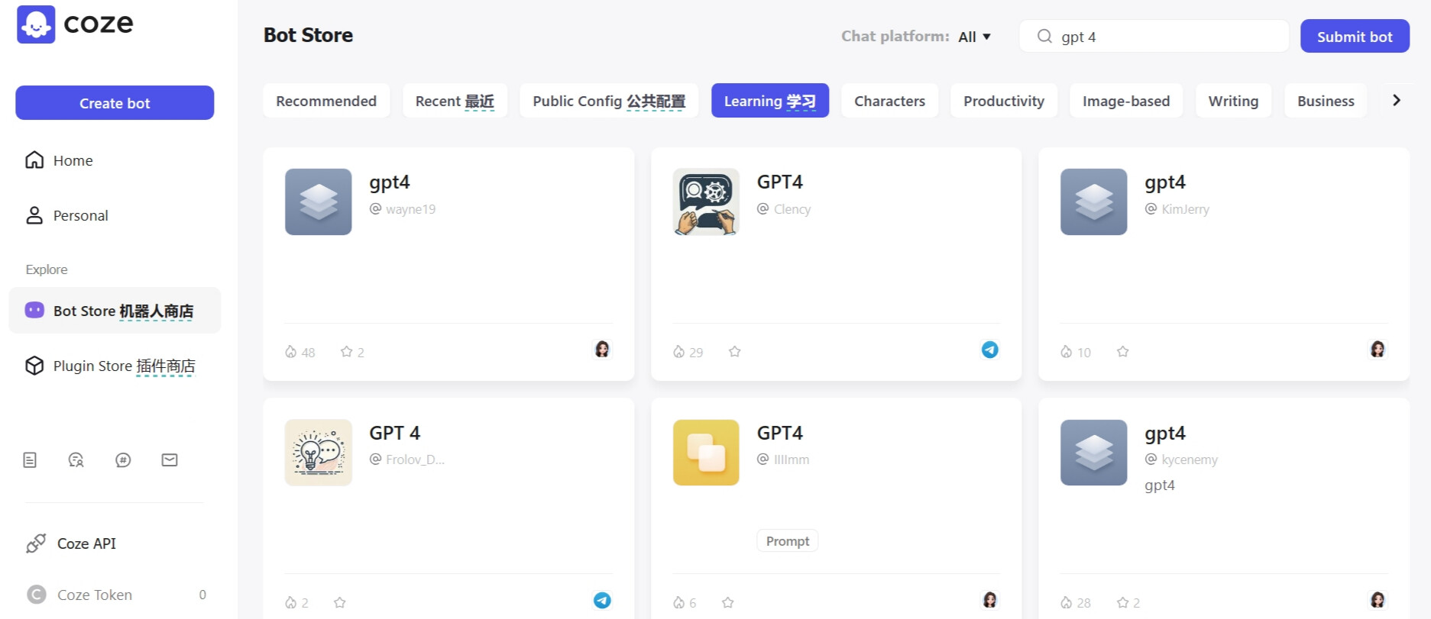The image size is (1431, 619).
Task: Expand more categories with right chevron
Action: click(x=1397, y=100)
